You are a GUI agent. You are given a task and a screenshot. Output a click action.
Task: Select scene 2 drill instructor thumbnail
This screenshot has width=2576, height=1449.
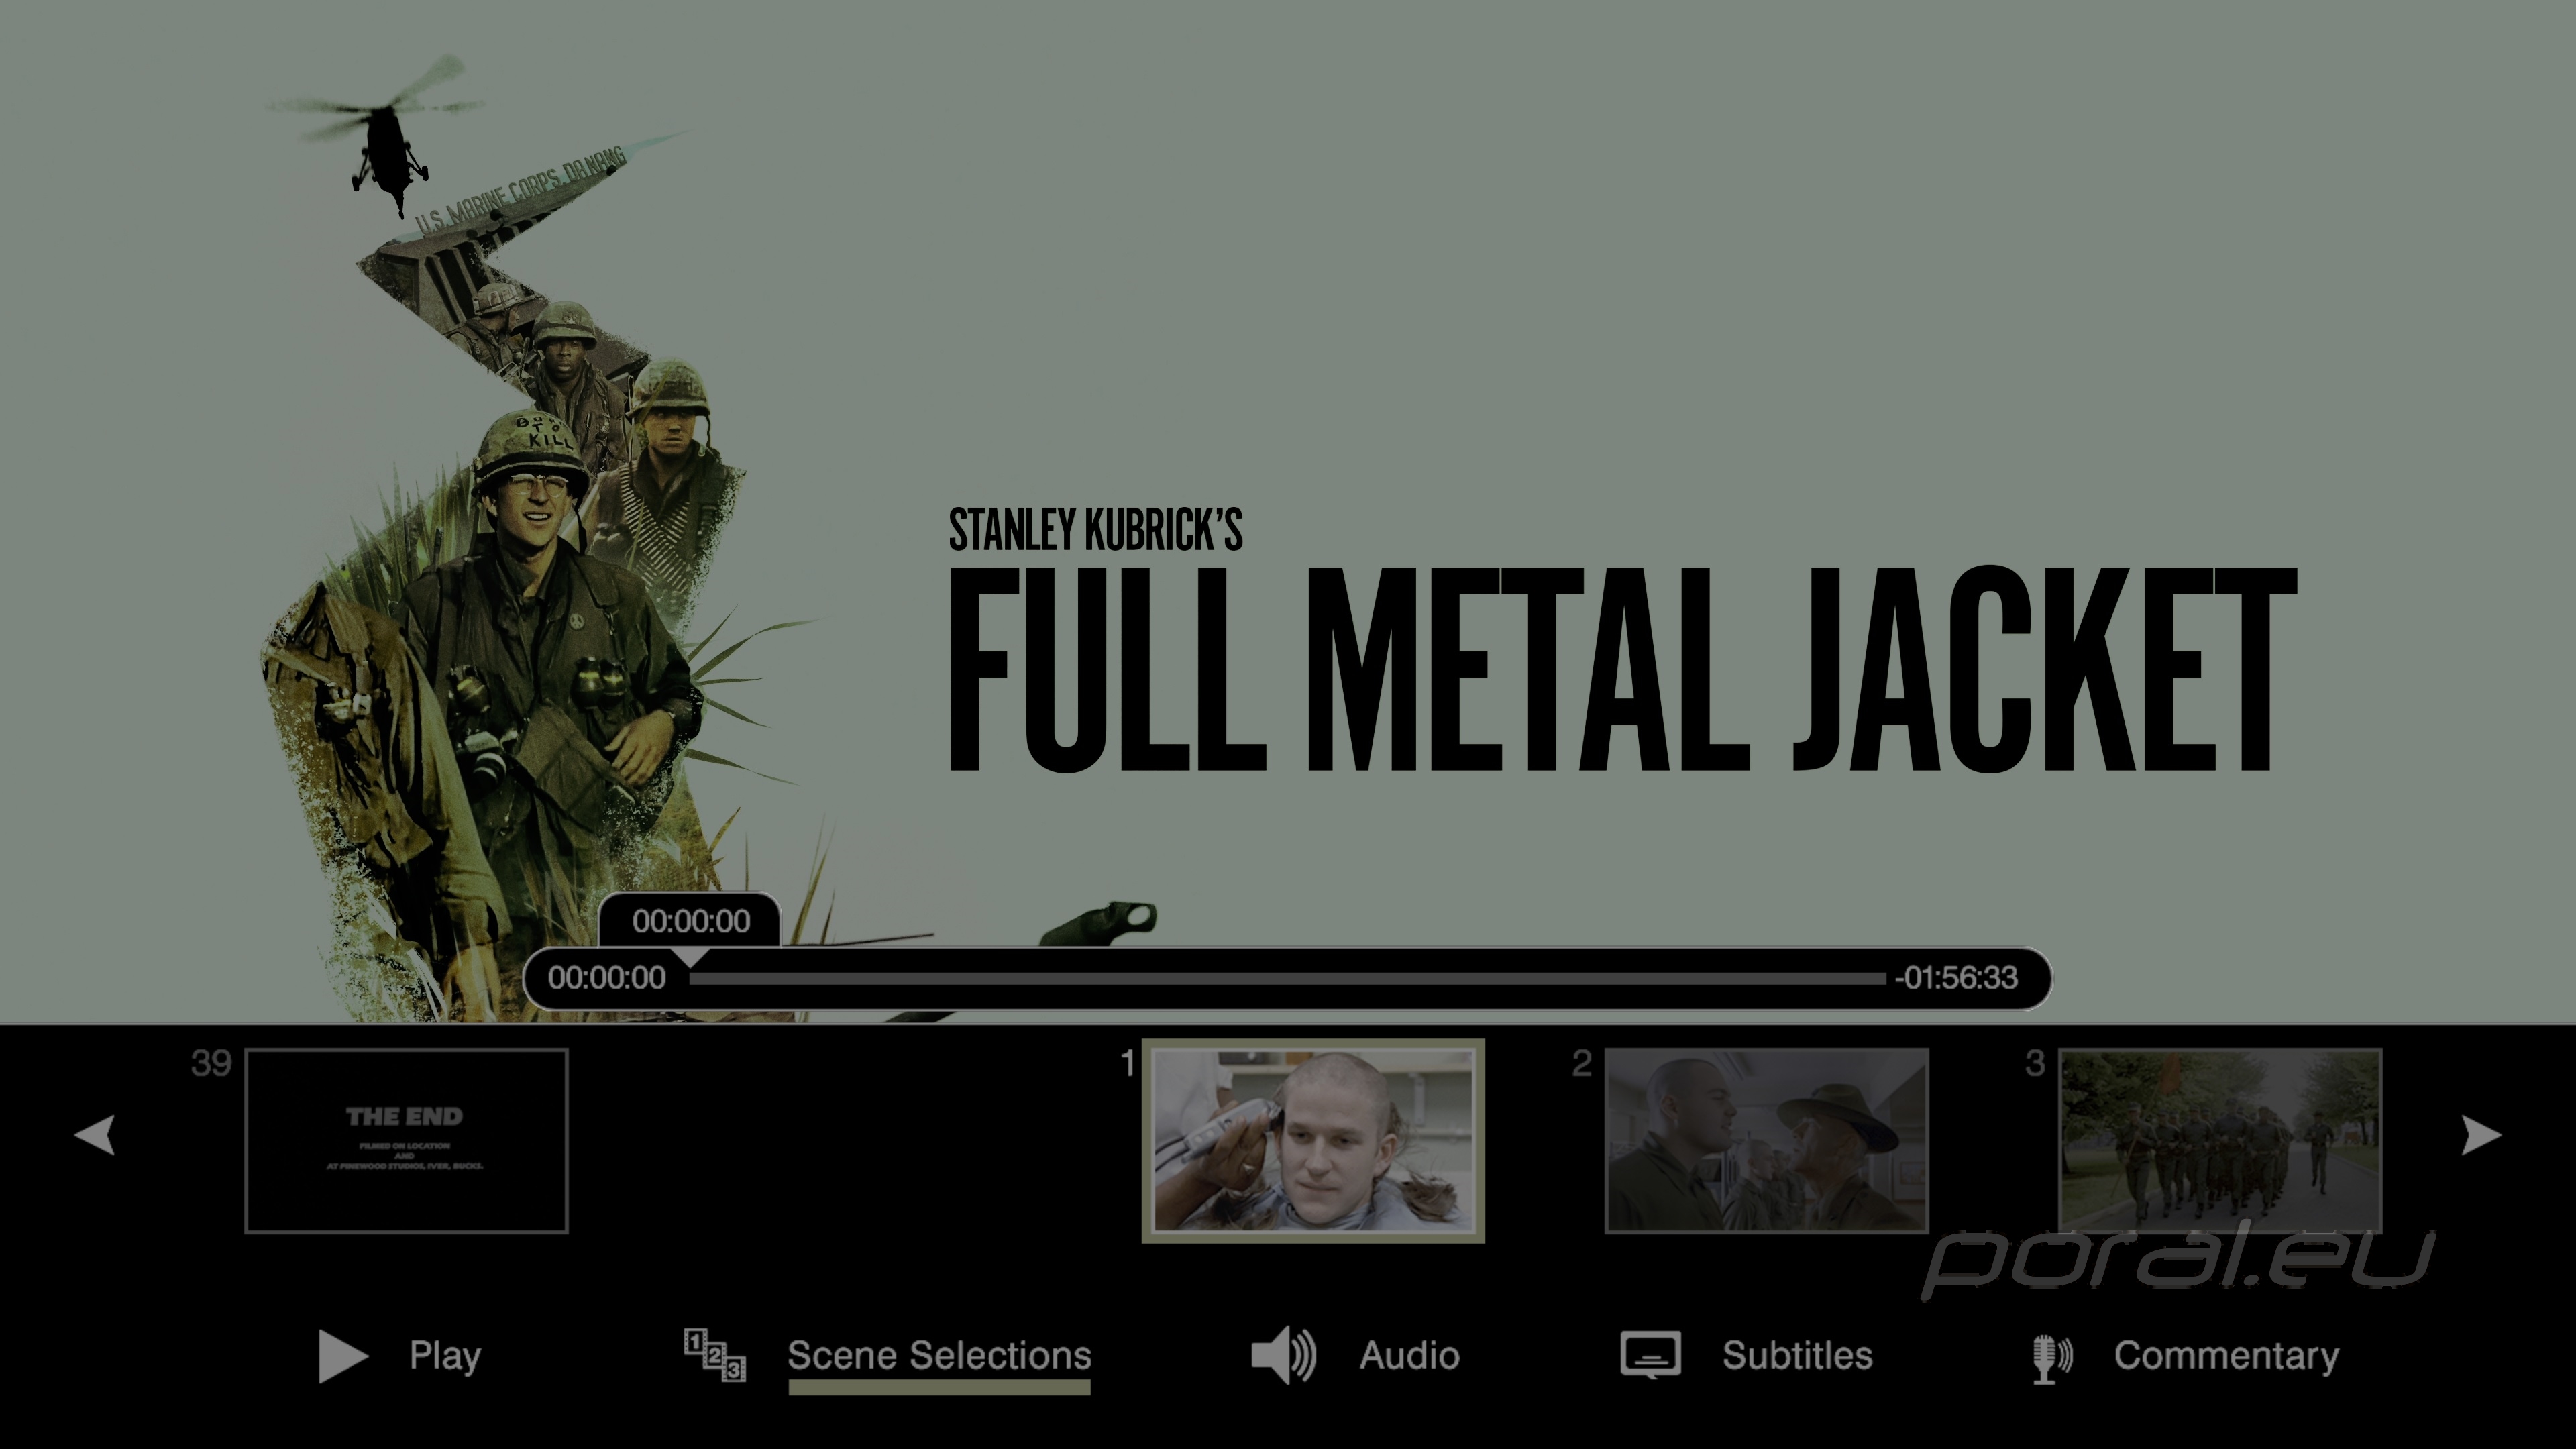pos(1767,1141)
